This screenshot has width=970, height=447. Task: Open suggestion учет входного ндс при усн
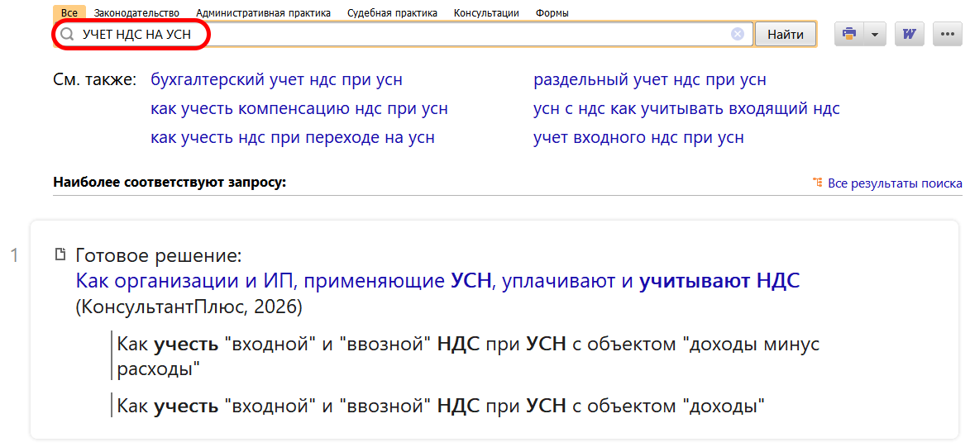[638, 137]
